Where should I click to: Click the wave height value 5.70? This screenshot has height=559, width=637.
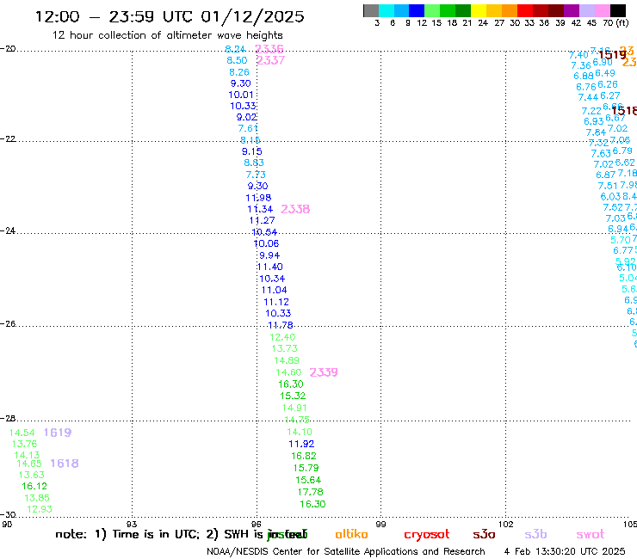pos(621,240)
